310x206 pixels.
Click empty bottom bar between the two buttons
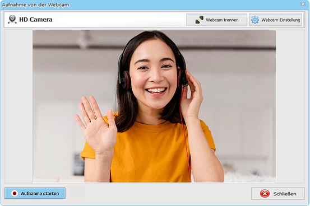click(x=158, y=193)
